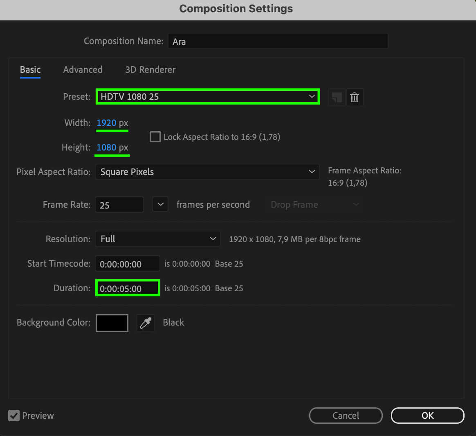Screen dimensions: 476x436
Task: Click the delete preset trash icon
Action: coord(355,98)
